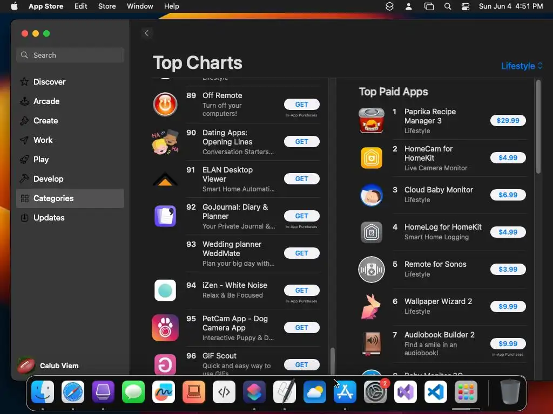Click the date and time in menu bar
The image size is (553, 414).
[x=511, y=6]
